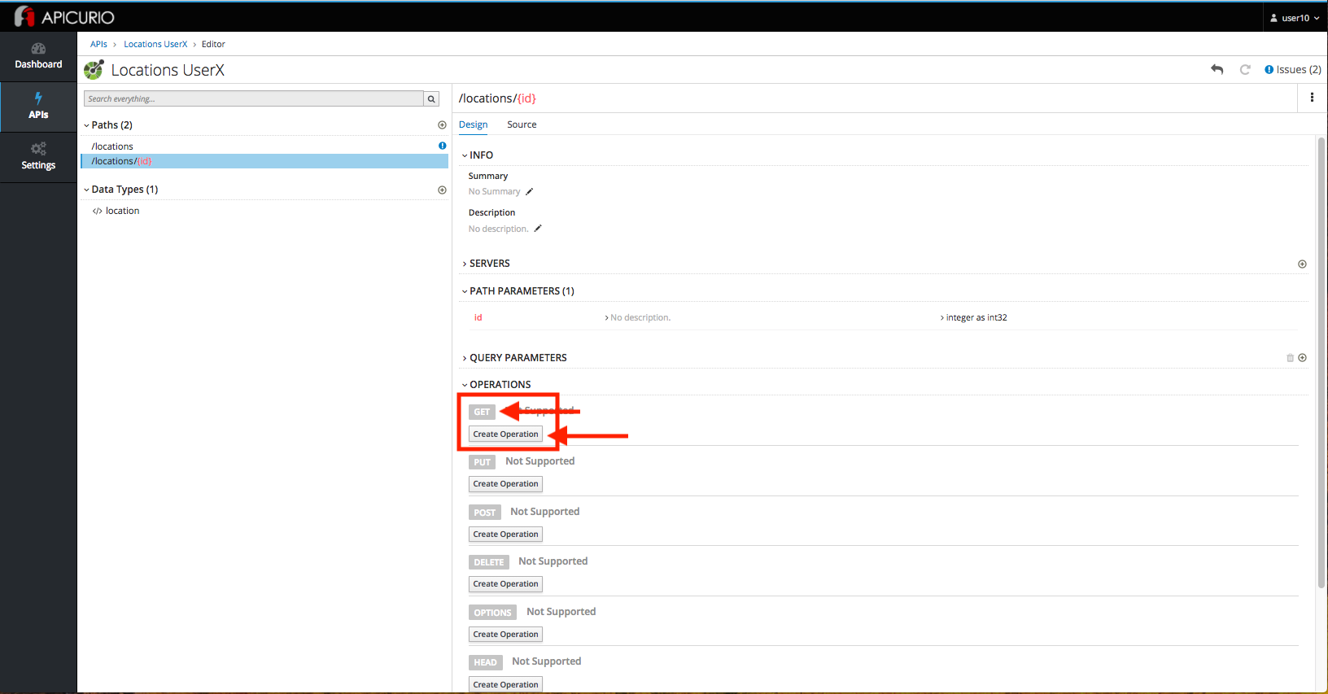Click the add path plus icon
1328x694 pixels.
pos(442,125)
